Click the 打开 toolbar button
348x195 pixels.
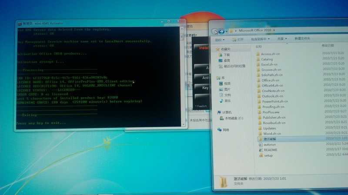click(238, 39)
